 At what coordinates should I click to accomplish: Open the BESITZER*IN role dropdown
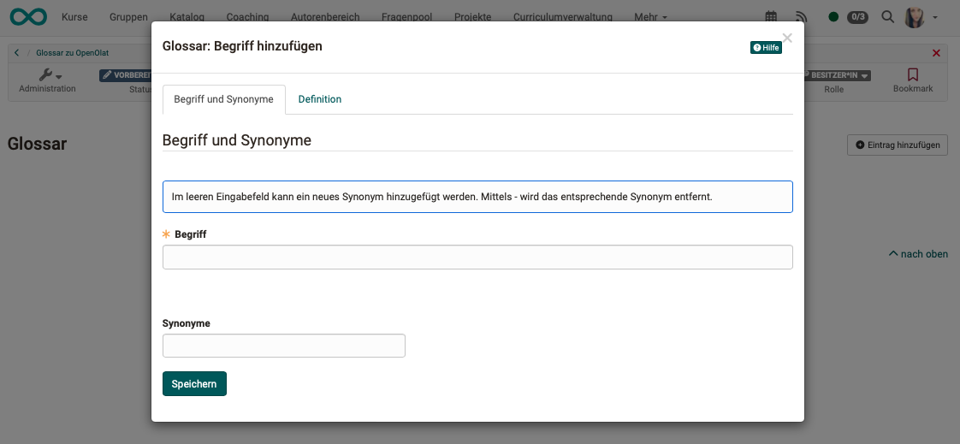(x=836, y=75)
